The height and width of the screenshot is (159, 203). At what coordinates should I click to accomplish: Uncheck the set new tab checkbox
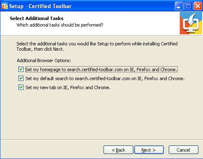click(x=21, y=87)
